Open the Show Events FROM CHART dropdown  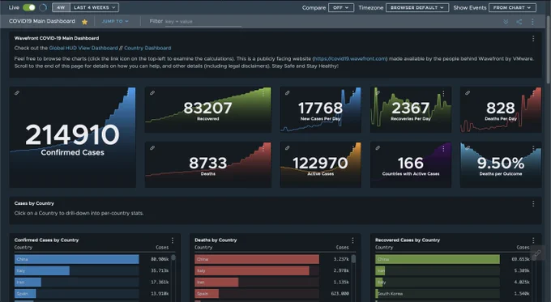click(x=512, y=7)
